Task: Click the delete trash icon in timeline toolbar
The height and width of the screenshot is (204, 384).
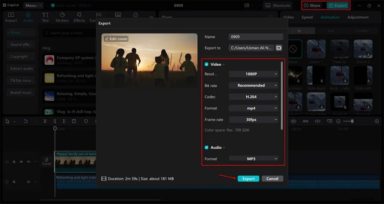Action: coord(73,121)
